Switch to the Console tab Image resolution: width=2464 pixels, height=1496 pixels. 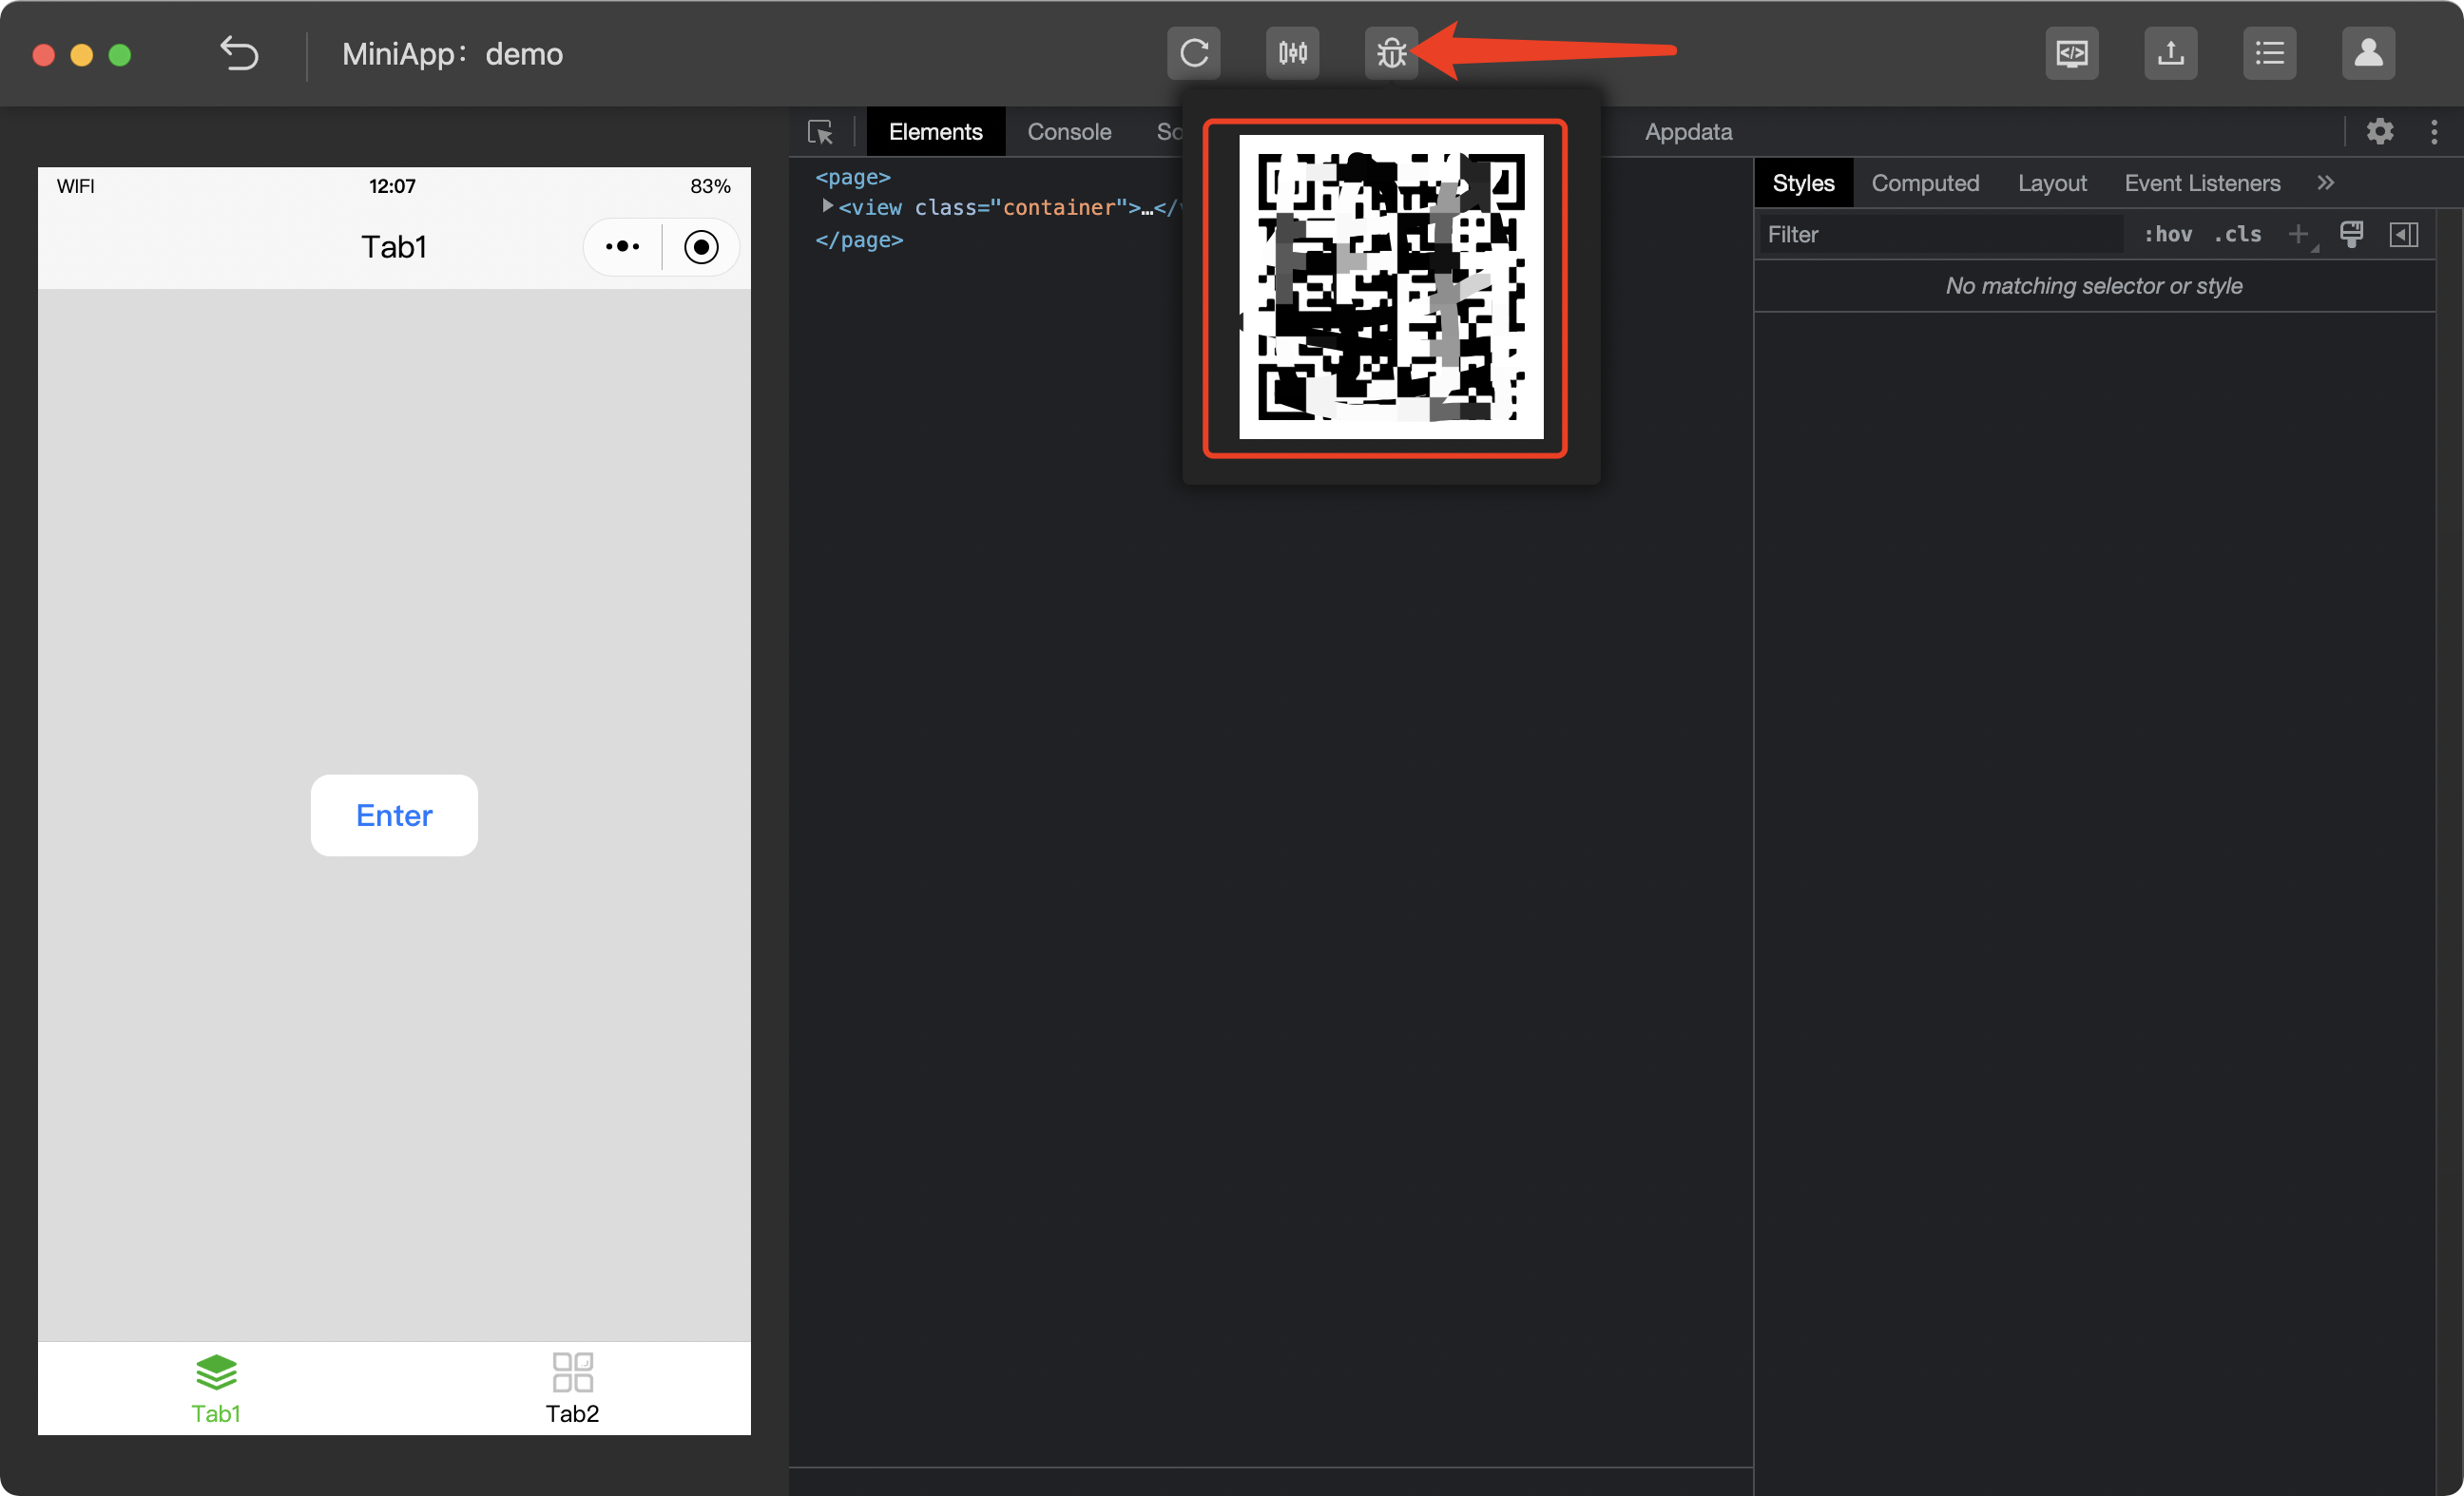pyautogui.click(x=1068, y=132)
